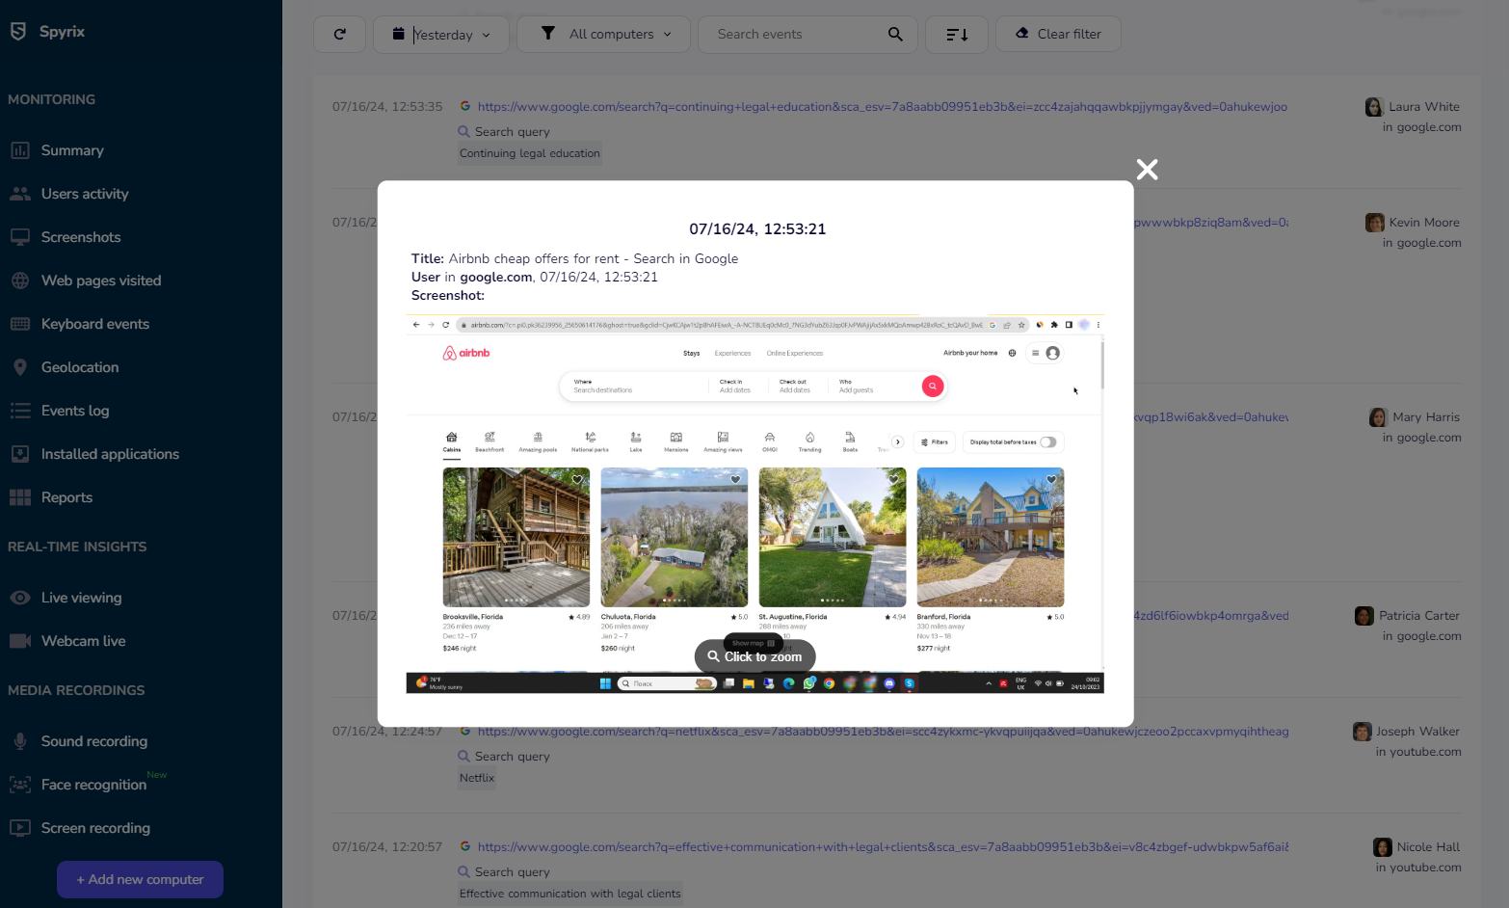Click Kevin Moore user avatar
The width and height of the screenshot is (1509, 908).
coord(1374,223)
